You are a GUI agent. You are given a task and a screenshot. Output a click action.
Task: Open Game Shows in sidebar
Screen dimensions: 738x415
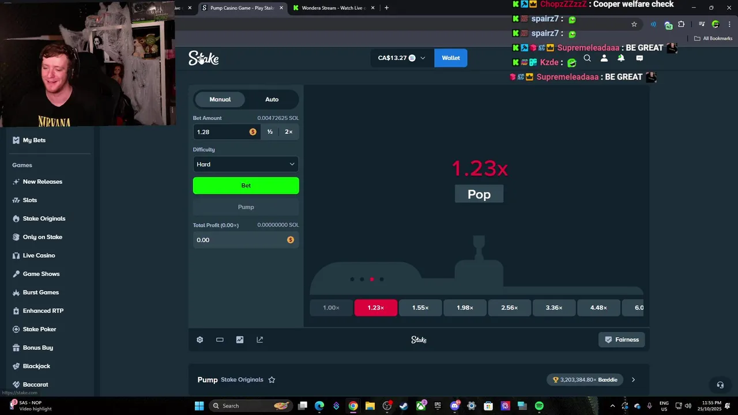pyautogui.click(x=36, y=274)
